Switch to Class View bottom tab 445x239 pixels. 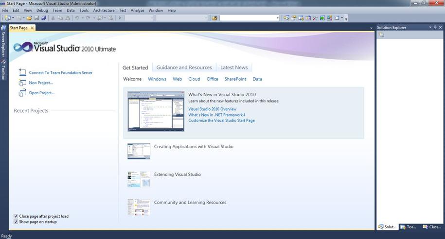[x=432, y=227]
